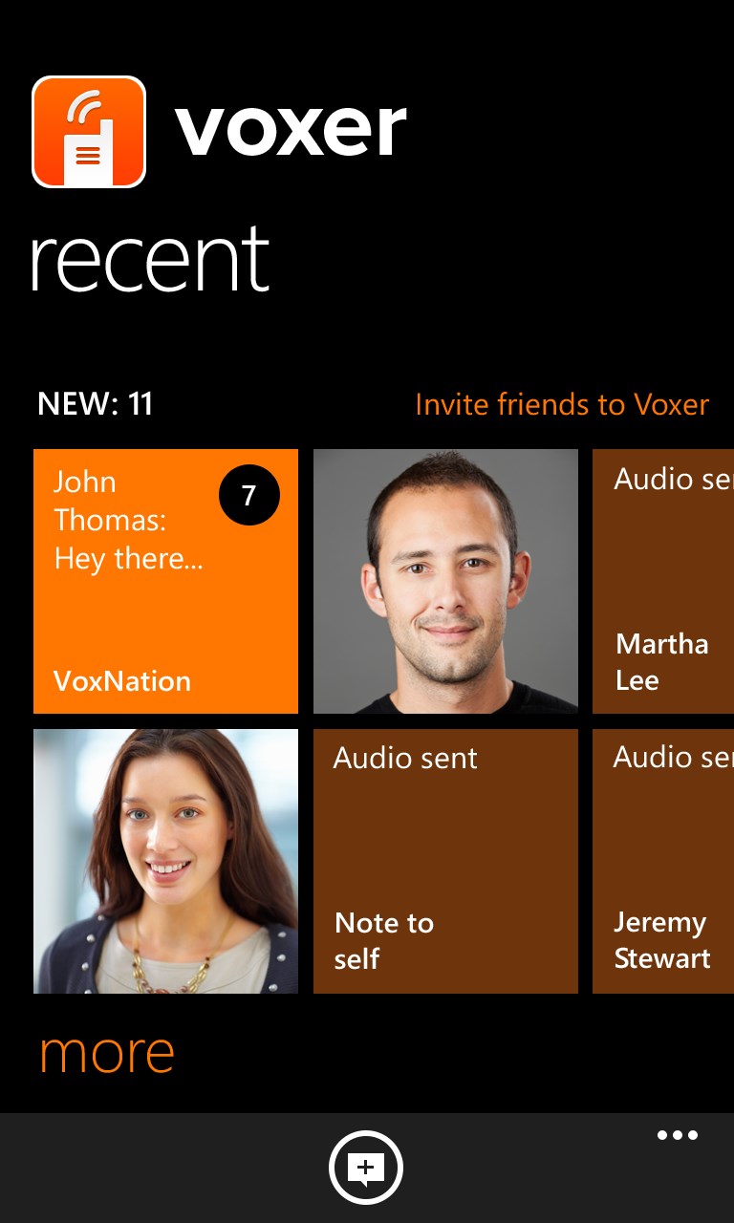The width and height of the screenshot is (734, 1223).
Task: Start a new chat with plus icon
Action: [366, 1168]
